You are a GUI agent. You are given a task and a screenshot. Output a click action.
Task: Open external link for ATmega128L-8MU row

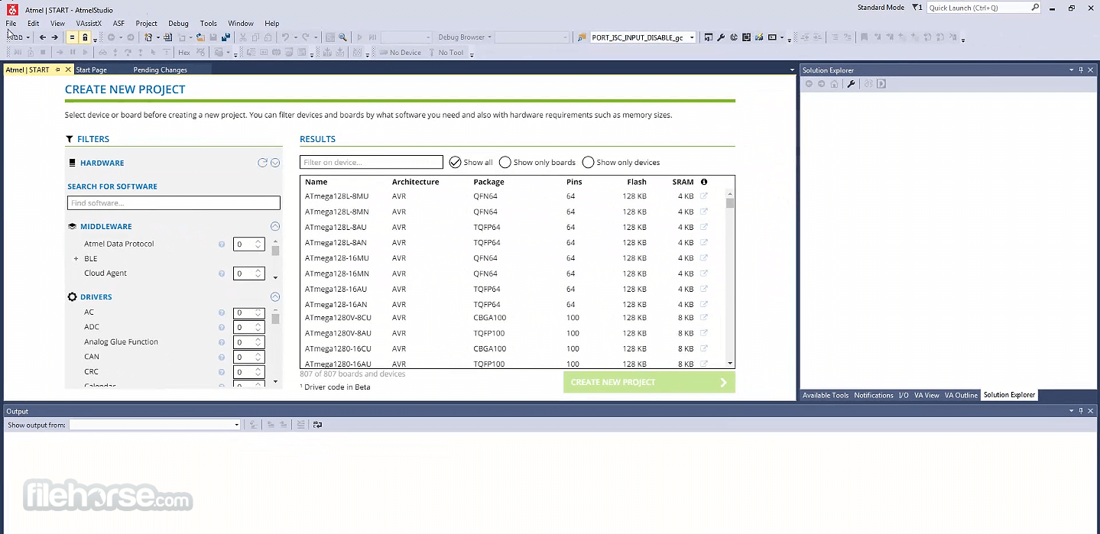[704, 196]
